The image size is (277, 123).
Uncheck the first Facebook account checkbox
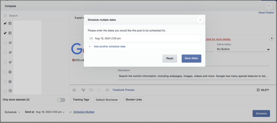tap(5, 23)
